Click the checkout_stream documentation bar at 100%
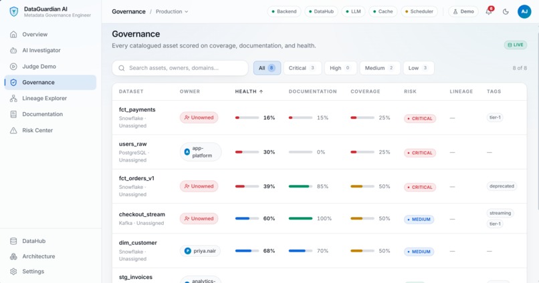Image resolution: width=539 pixels, height=283 pixels. click(300, 218)
